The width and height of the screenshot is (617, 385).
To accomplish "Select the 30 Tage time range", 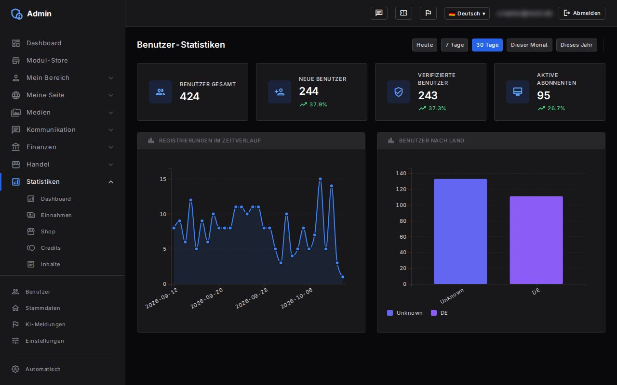I will (x=487, y=45).
